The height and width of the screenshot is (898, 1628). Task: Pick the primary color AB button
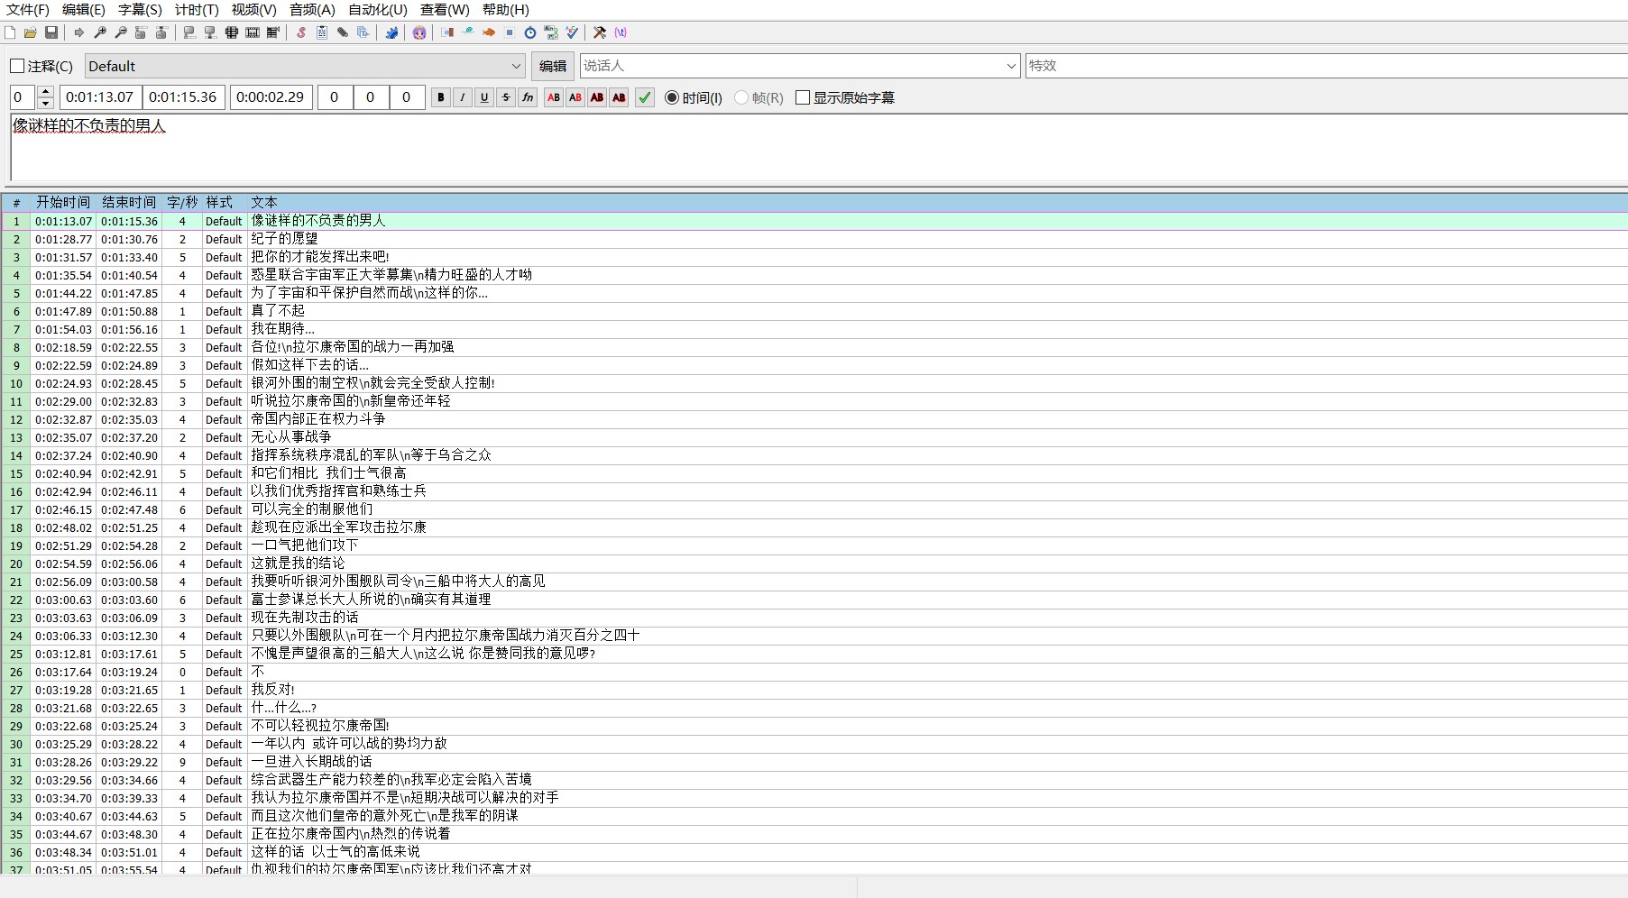(554, 97)
